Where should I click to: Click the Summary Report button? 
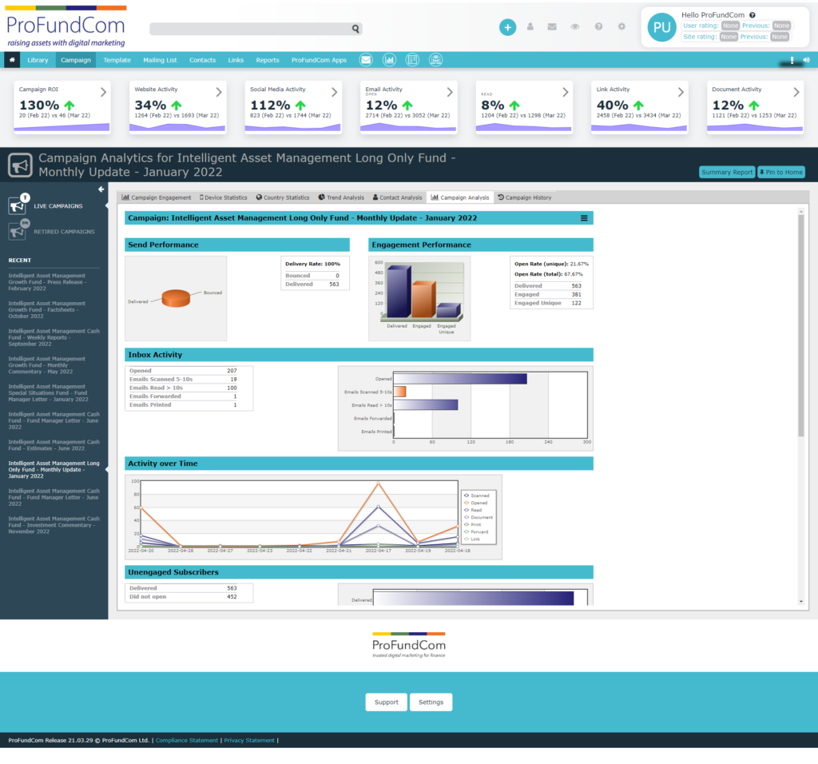(727, 172)
